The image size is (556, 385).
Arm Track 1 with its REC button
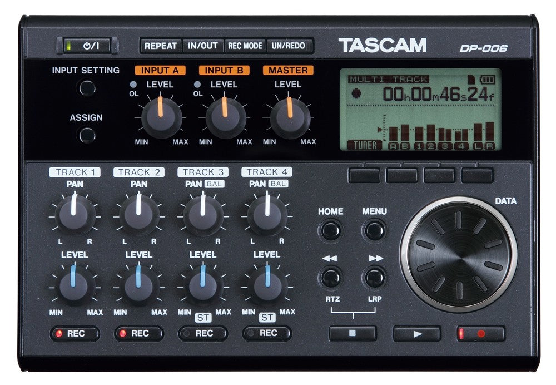(x=75, y=334)
